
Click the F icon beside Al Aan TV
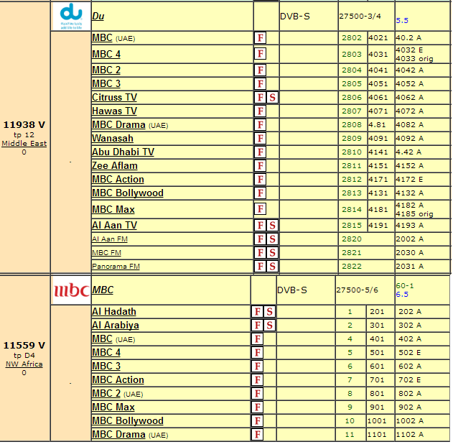261,226
